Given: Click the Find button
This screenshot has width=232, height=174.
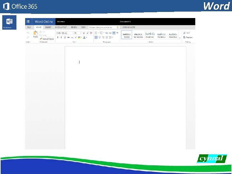Looking at the screenshot, I should point(187,33).
